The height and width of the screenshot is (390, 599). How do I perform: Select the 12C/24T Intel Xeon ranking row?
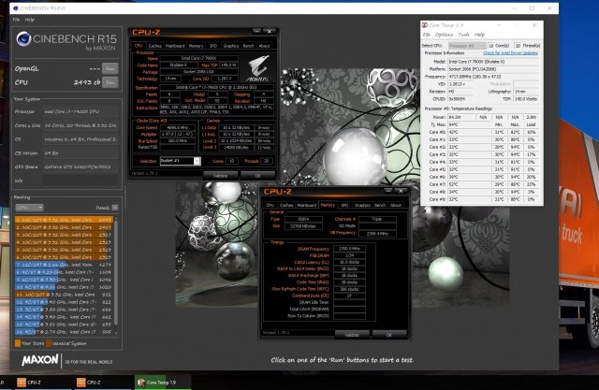(x=64, y=265)
